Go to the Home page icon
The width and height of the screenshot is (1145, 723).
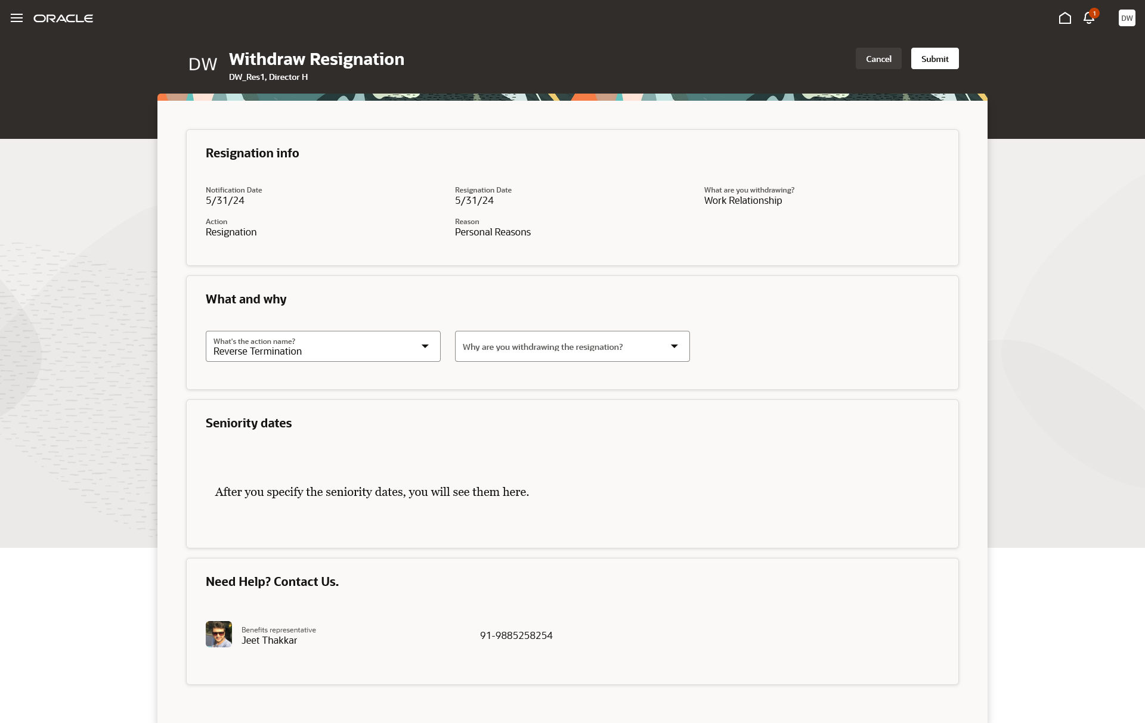pos(1064,18)
